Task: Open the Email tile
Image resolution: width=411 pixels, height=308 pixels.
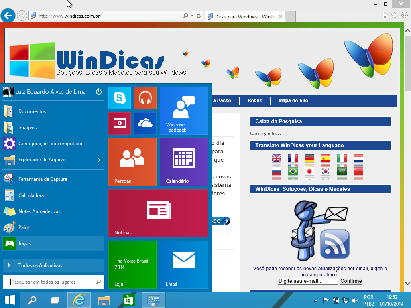Action: click(x=184, y=265)
